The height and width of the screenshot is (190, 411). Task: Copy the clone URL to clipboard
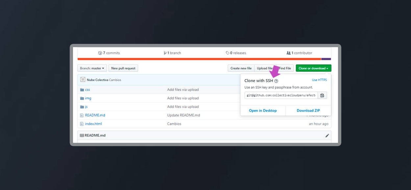click(x=322, y=95)
